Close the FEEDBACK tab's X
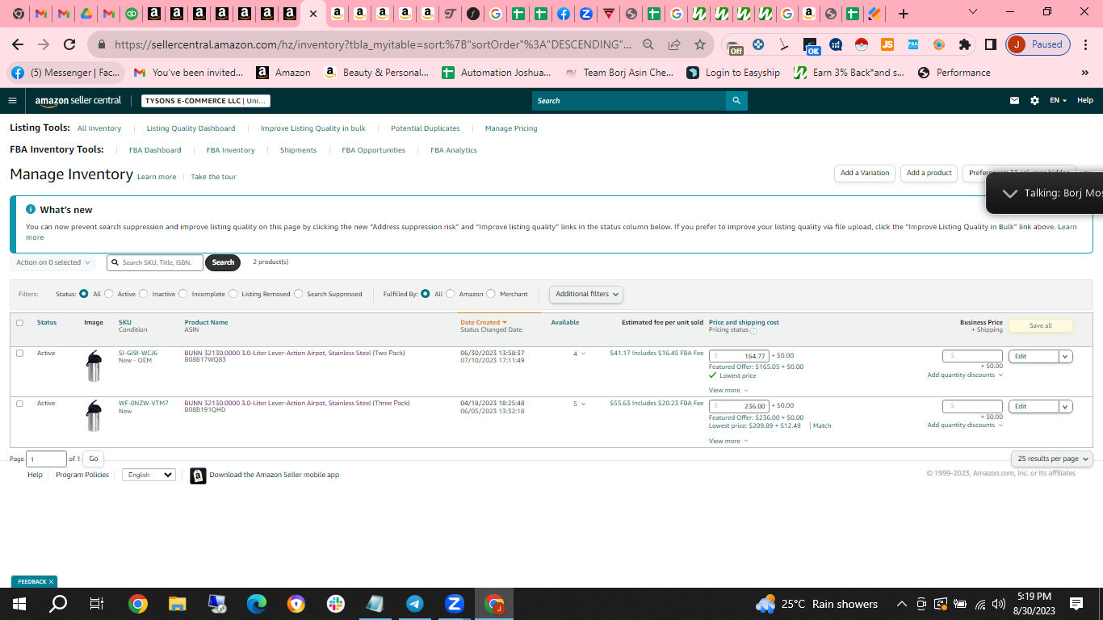 point(51,581)
